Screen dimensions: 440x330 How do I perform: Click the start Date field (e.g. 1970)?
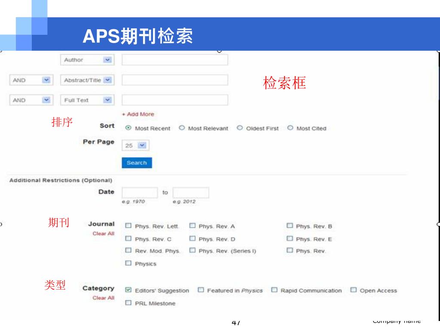[140, 192]
